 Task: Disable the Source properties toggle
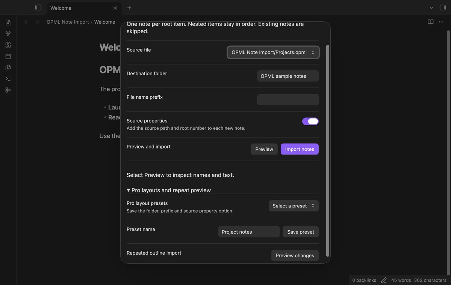310,121
